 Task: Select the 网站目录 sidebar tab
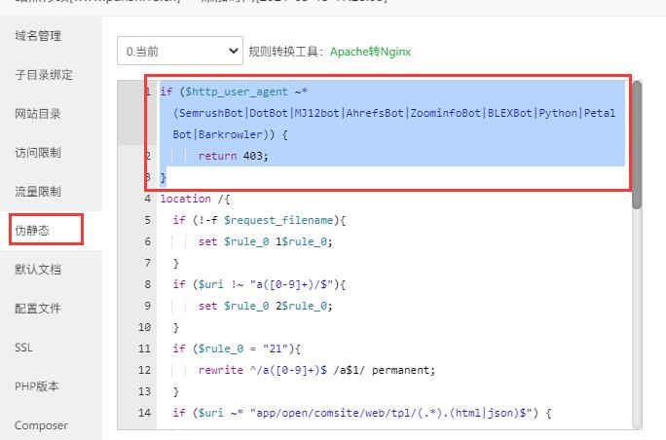click(x=38, y=114)
